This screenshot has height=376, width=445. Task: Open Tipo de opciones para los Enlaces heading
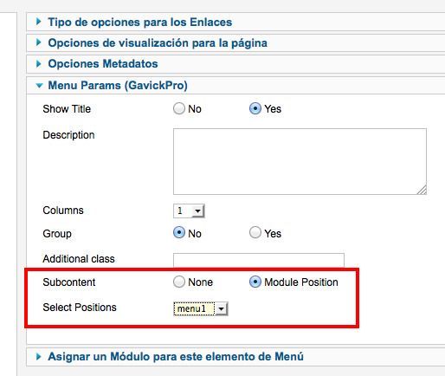click(140, 23)
